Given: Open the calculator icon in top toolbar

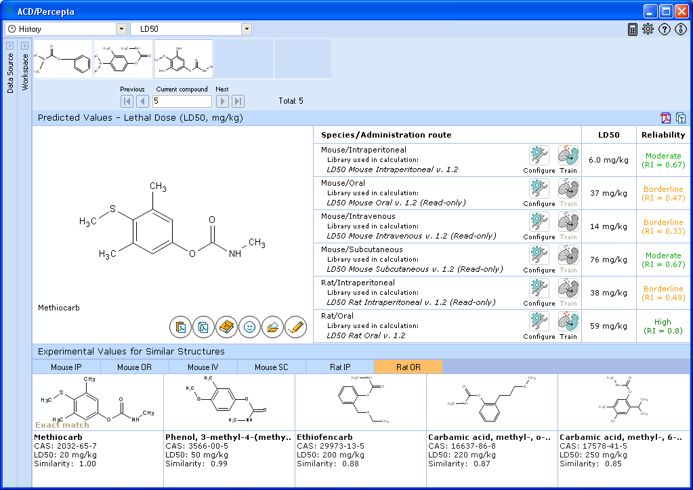Looking at the screenshot, I should click(x=633, y=29).
